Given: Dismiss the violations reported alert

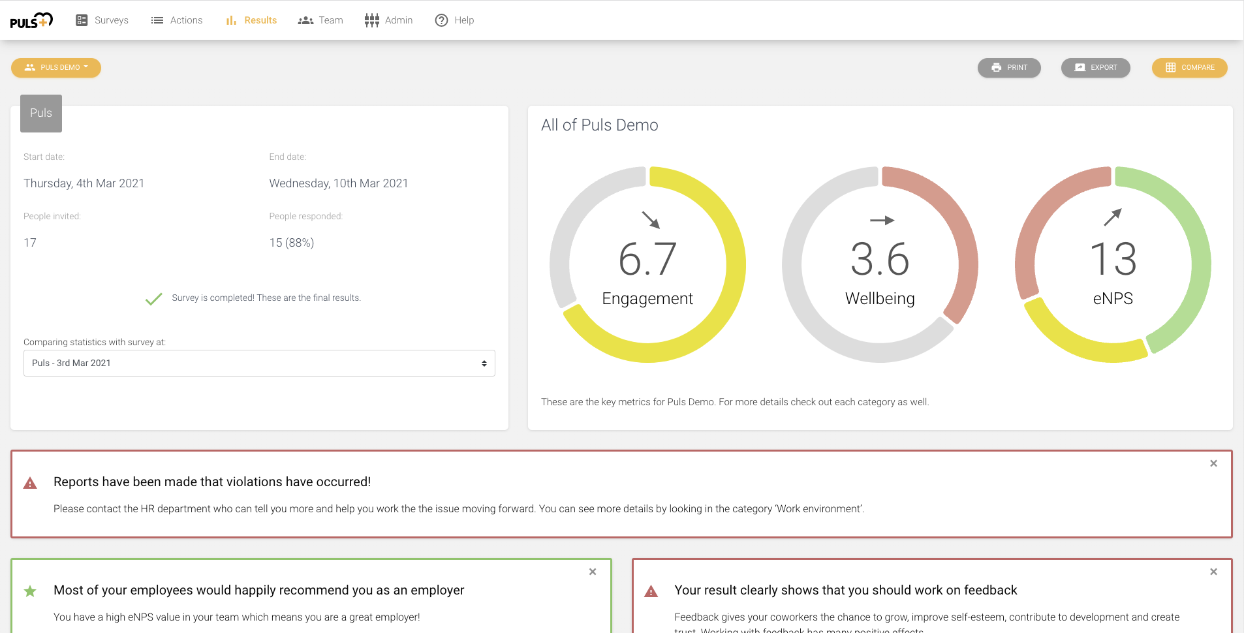Looking at the screenshot, I should [x=1214, y=463].
